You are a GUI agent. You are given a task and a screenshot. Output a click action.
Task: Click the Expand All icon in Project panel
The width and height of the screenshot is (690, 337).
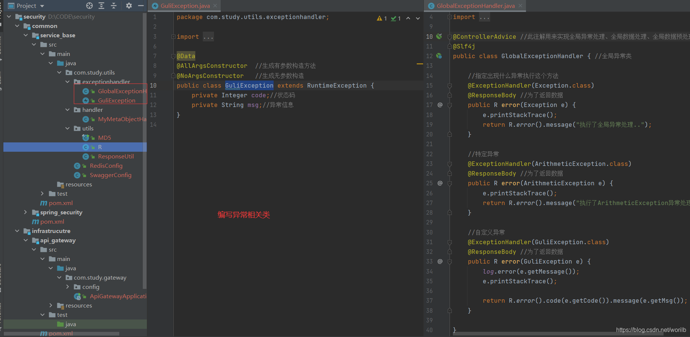(101, 6)
